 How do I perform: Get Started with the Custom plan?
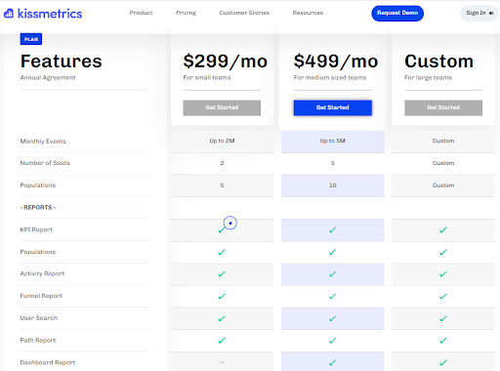(x=443, y=107)
